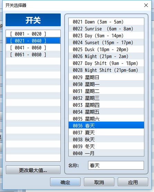The image size is (154, 192).
Task: Confirm with the 确定 button
Action: pyautogui.click(x=65, y=182)
